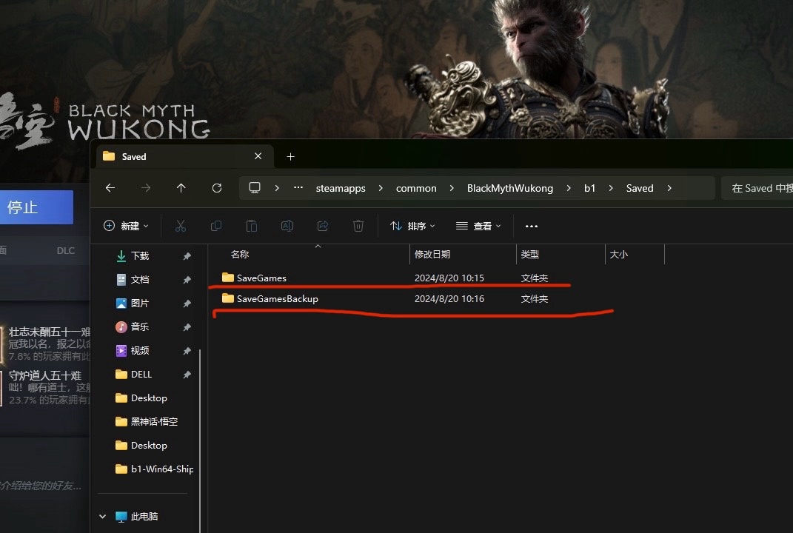Image resolution: width=793 pixels, height=533 pixels.
Task: Click BlackMythWukong in the address bar
Action: pyautogui.click(x=509, y=188)
